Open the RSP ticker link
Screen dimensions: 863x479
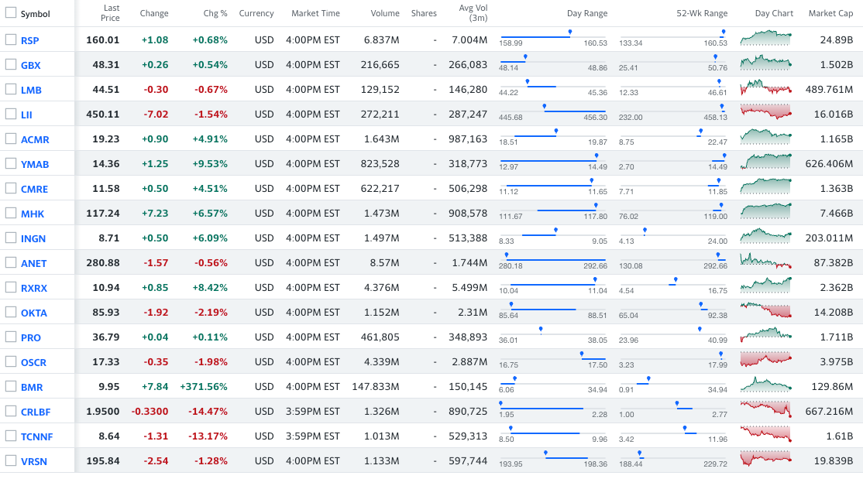click(x=29, y=41)
